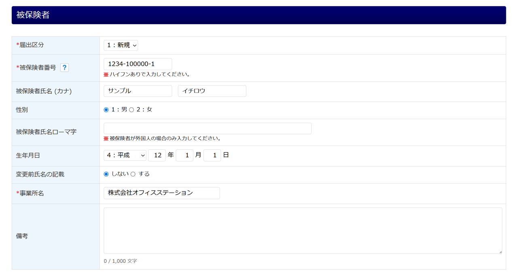
Task: Open help icon beside 被保険者番号
Action: [64, 67]
